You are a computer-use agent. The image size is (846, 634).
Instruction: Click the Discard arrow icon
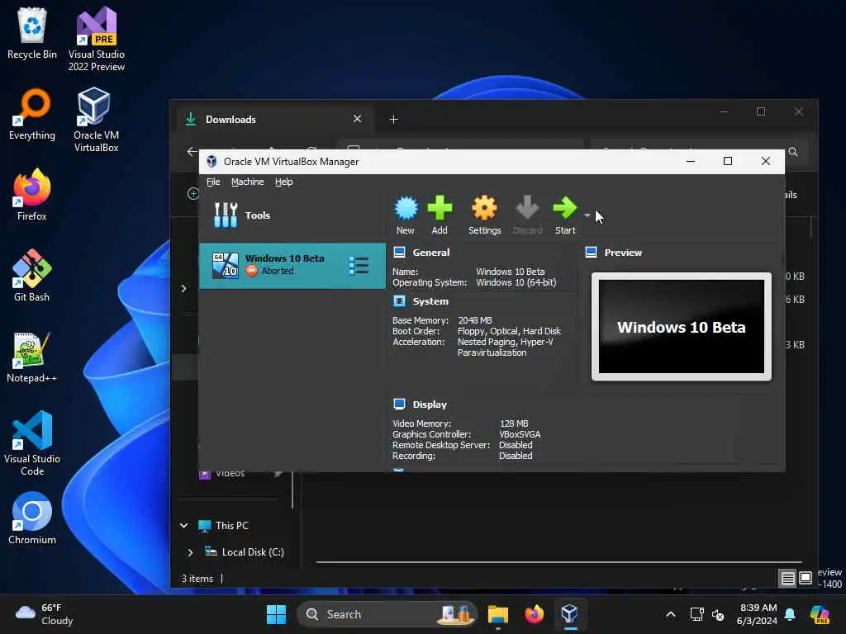click(527, 208)
